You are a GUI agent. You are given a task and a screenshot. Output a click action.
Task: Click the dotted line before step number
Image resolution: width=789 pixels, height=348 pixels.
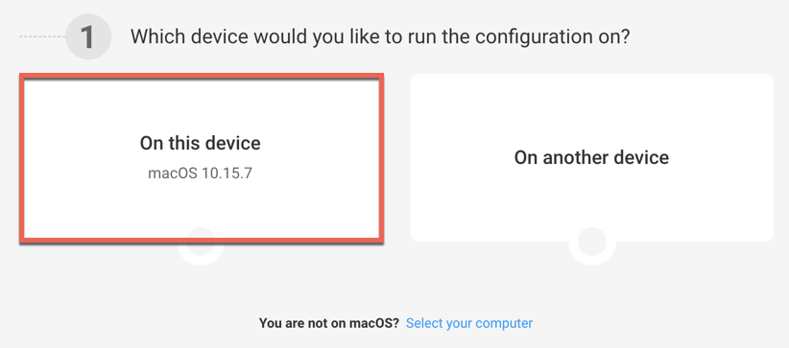tap(42, 36)
